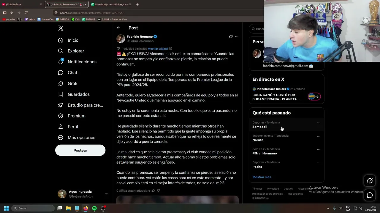Open the Naruto trend

[x=286, y=138]
